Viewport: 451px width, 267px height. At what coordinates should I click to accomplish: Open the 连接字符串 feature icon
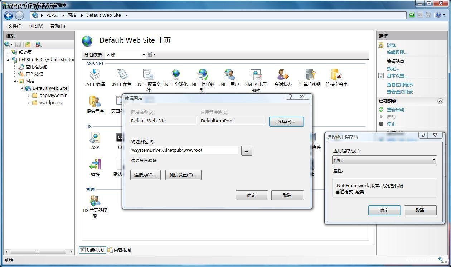336,75
